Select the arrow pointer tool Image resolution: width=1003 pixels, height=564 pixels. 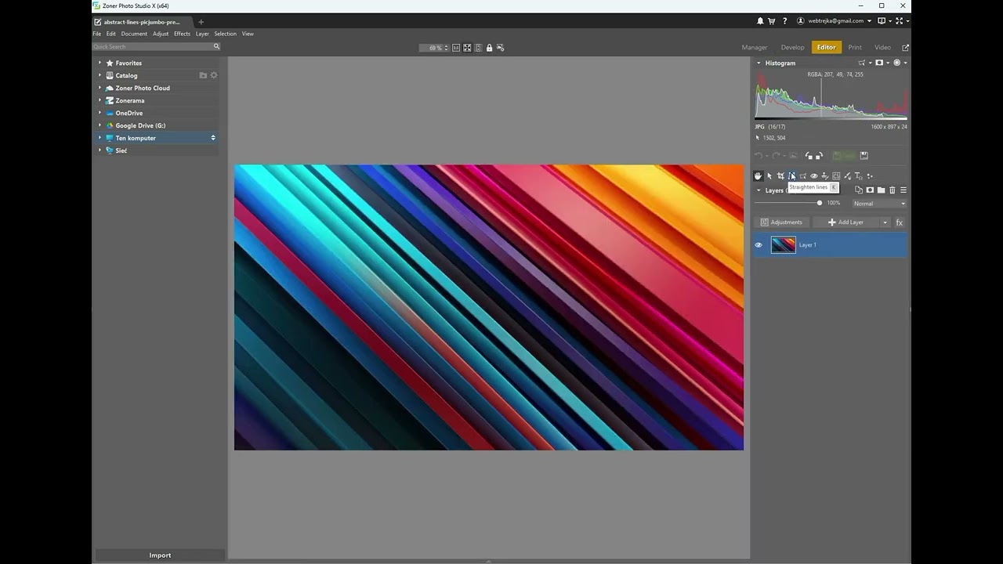point(769,176)
